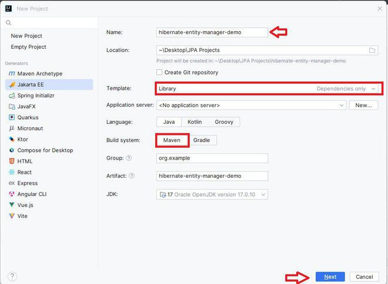The width and height of the screenshot is (388, 284).
Task: Open the JDK version dropdown
Action: [x=212, y=195]
